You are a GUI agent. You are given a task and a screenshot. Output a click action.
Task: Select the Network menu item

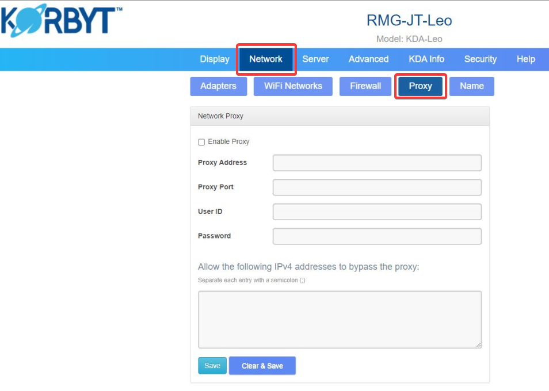point(266,59)
